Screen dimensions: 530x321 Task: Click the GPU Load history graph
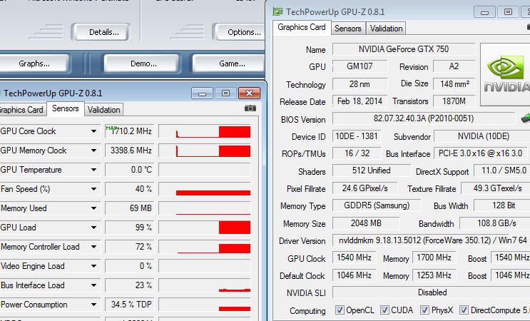(x=204, y=228)
